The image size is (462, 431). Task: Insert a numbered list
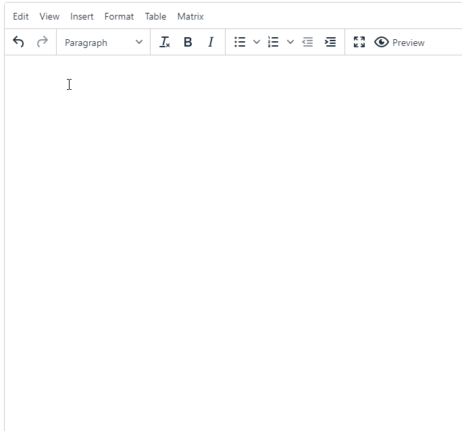click(274, 42)
